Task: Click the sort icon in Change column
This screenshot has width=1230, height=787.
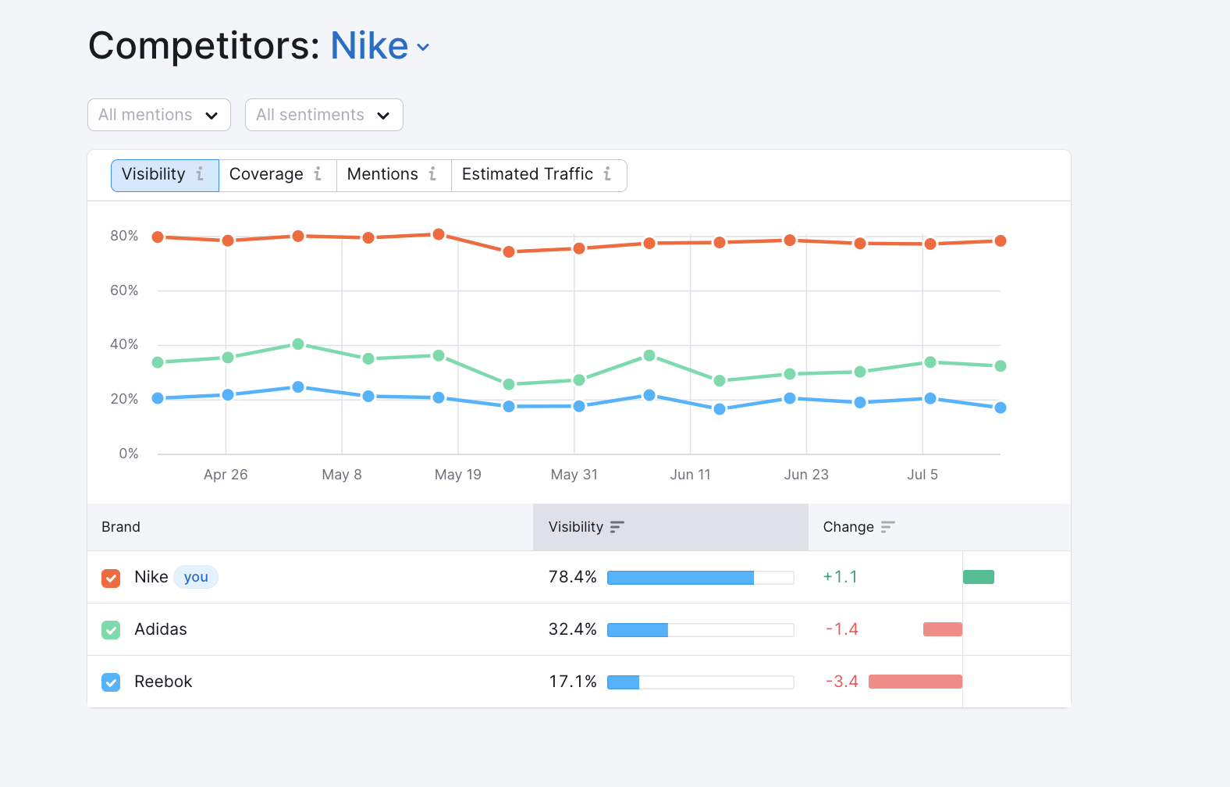Action: point(887,527)
